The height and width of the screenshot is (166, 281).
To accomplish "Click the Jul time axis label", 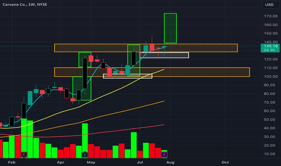I will tap(140, 162).
